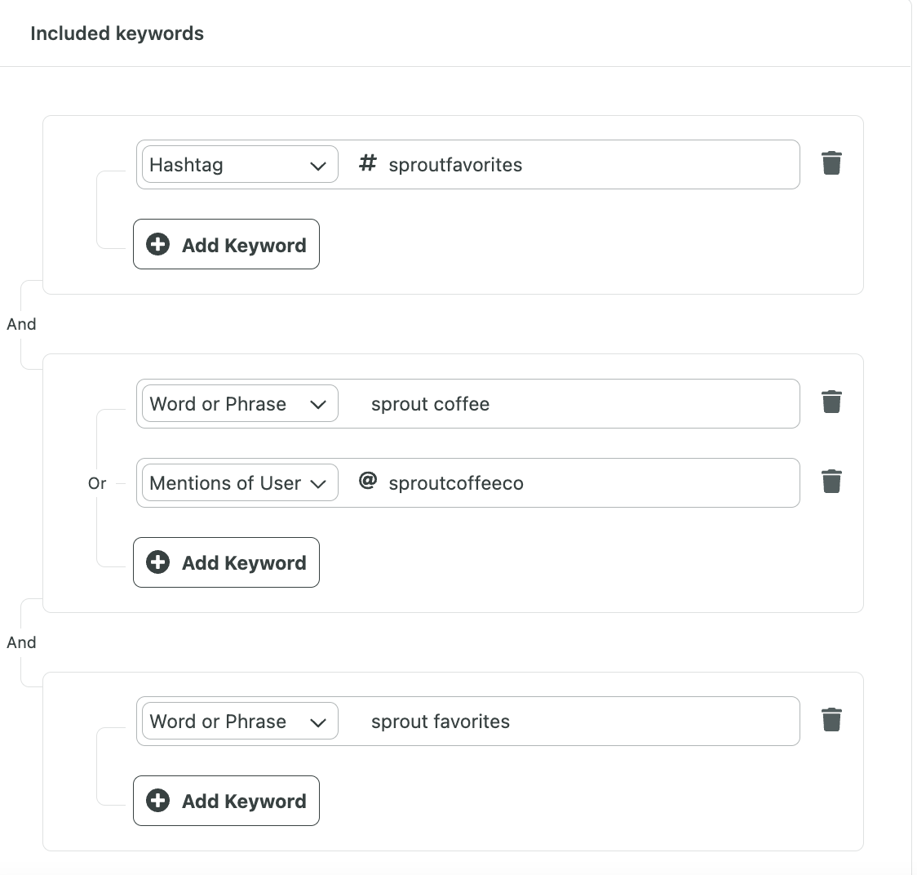Viewport: 917px width, 875px height.
Task: Open type dropdown for sprout favorites
Action: [x=240, y=721]
